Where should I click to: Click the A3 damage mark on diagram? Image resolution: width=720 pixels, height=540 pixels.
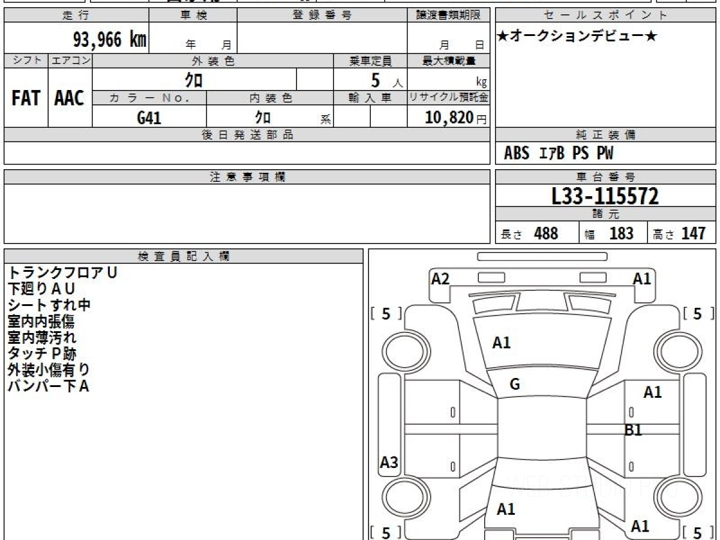coord(389,462)
